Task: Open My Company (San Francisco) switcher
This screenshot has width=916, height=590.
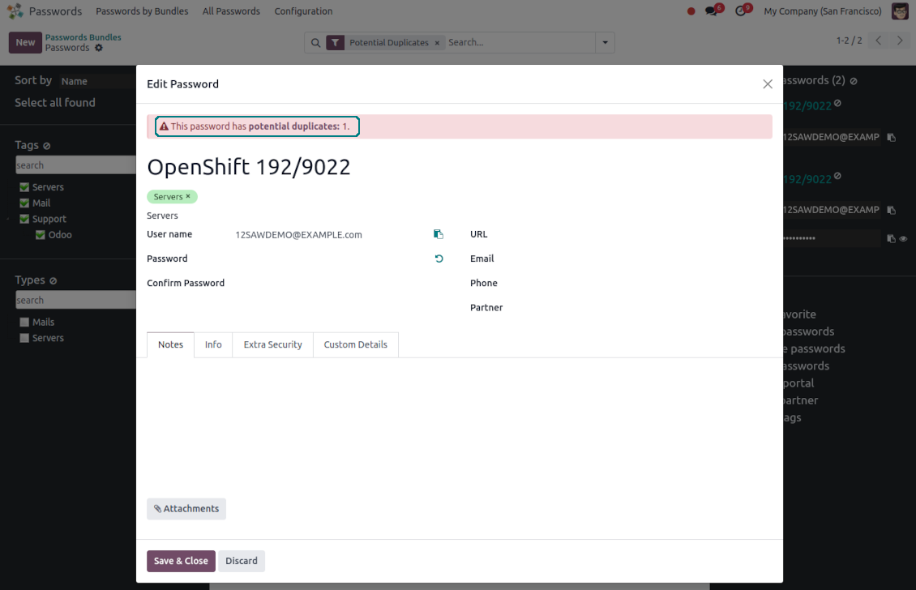Action: (822, 11)
